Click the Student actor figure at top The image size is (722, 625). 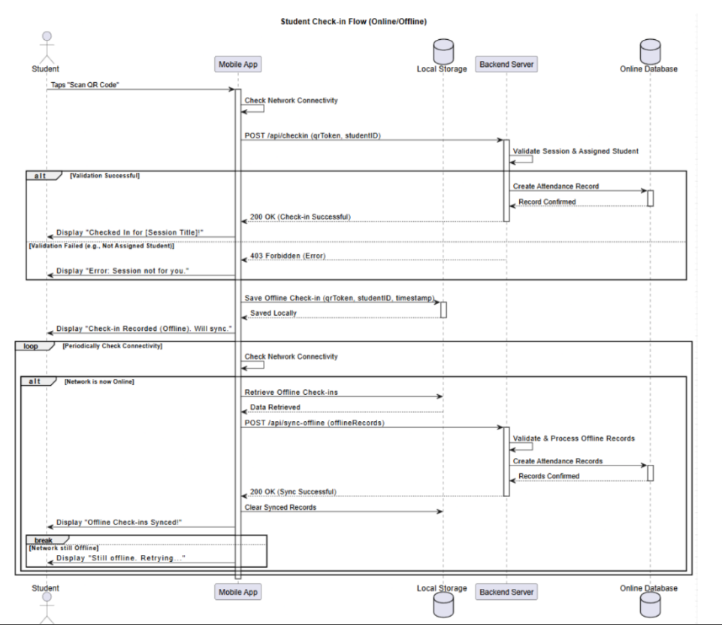coord(47,47)
